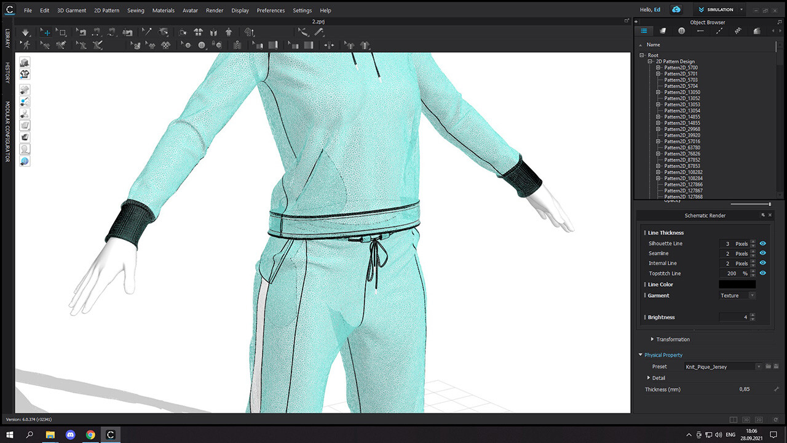
Task: Click the black Line Color swatch
Action: tap(737, 284)
